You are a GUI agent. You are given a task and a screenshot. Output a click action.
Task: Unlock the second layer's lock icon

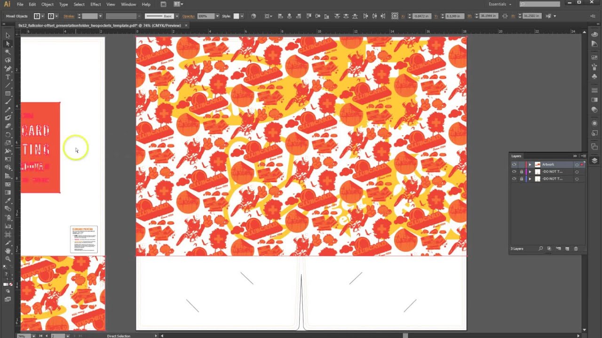(x=521, y=172)
